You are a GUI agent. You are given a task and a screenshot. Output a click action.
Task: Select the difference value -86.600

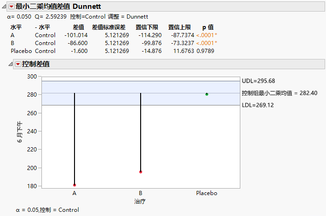click(78, 43)
